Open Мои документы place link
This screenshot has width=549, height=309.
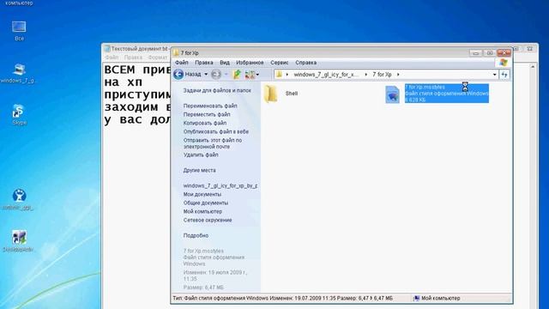[x=202, y=195]
